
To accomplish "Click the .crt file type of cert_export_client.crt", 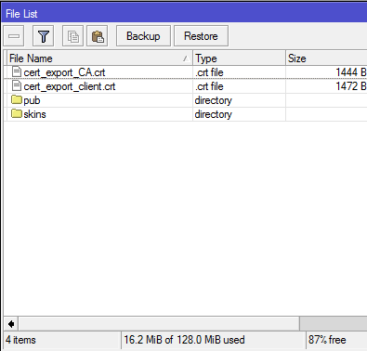I will click(209, 86).
